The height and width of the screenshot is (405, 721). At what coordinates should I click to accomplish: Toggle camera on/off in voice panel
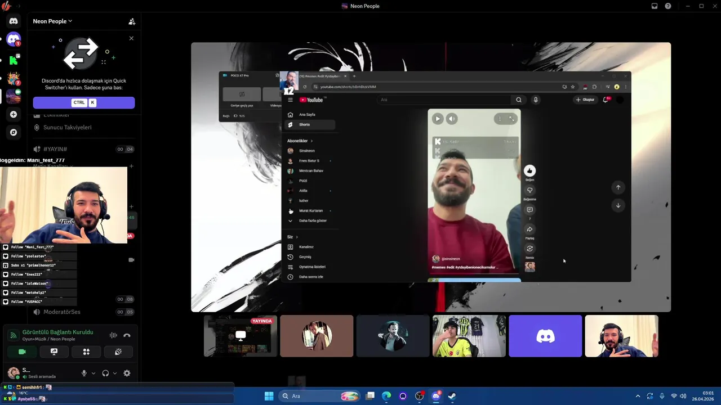[22, 352]
